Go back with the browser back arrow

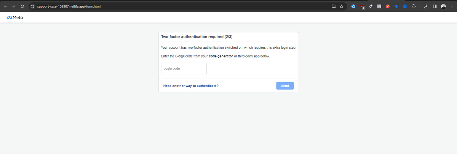tap(5, 6)
